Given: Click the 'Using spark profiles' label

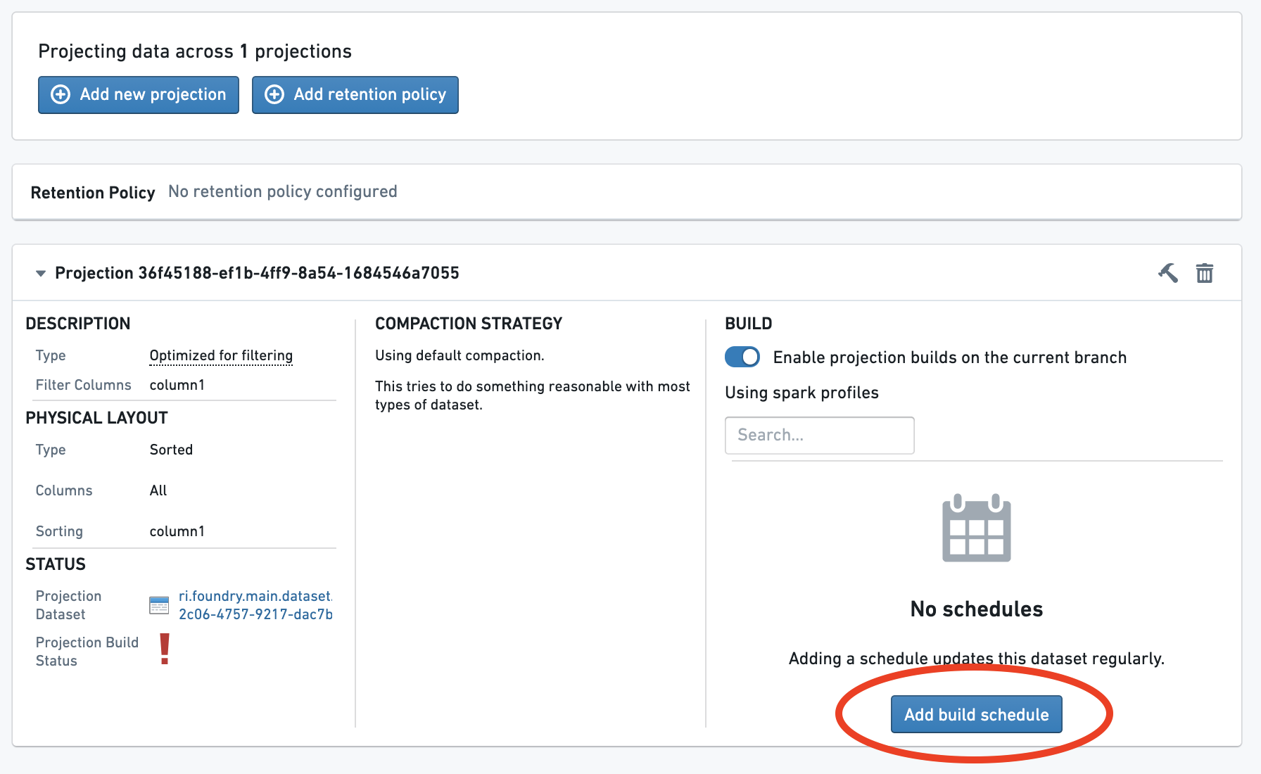Looking at the screenshot, I should (x=802, y=393).
